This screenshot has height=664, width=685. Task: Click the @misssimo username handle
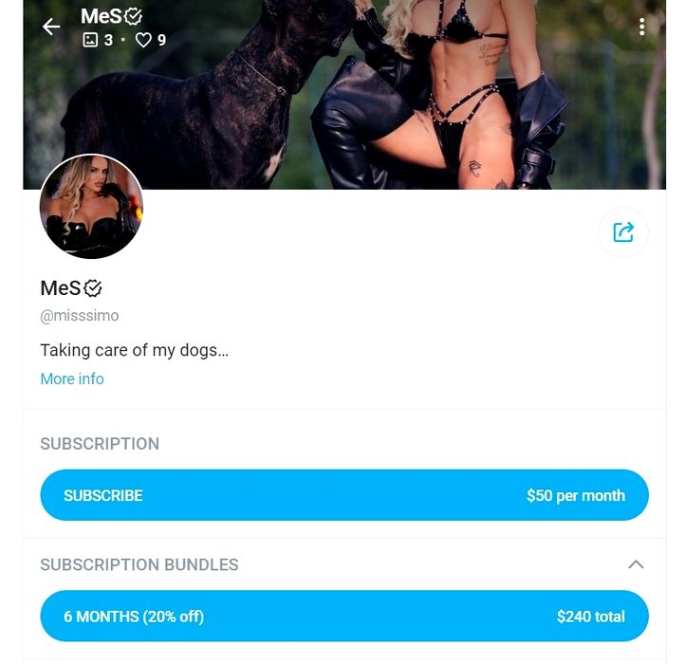click(x=80, y=315)
